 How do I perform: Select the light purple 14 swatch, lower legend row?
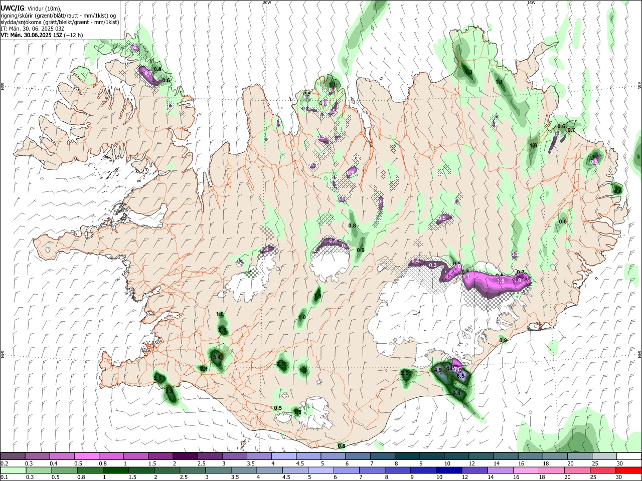(501, 470)
